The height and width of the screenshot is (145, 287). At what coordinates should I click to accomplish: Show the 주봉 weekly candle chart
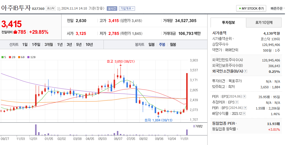pyautogui.click(x=162, y=44)
